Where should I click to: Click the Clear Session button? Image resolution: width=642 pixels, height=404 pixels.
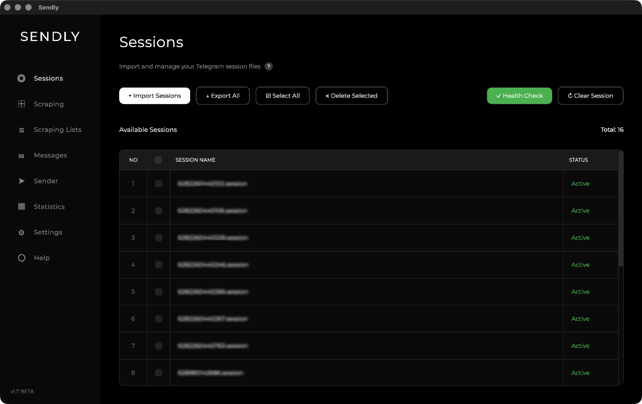pos(590,96)
